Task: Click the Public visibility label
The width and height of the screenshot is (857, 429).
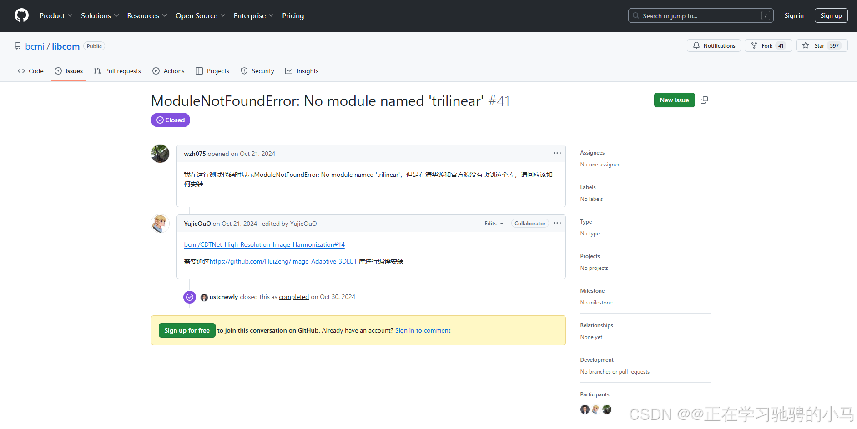Action: point(94,46)
